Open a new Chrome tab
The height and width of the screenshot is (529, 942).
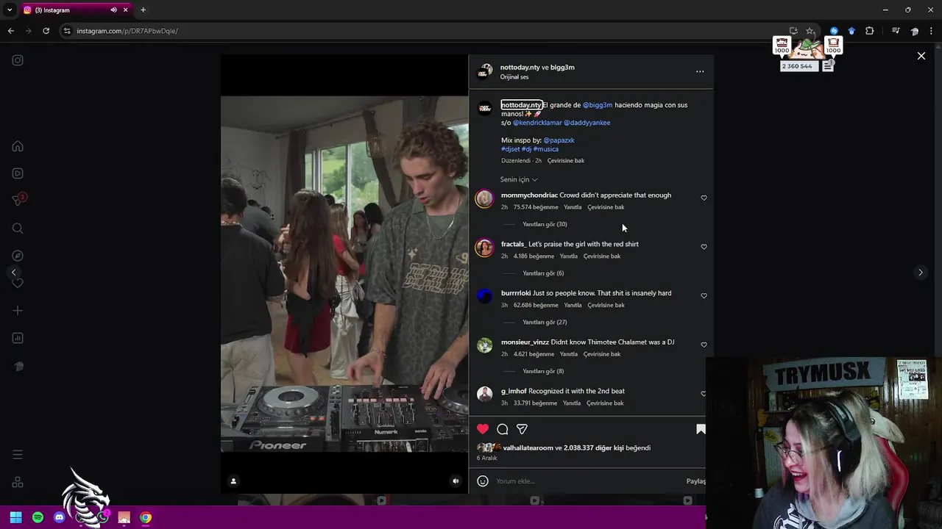143,10
